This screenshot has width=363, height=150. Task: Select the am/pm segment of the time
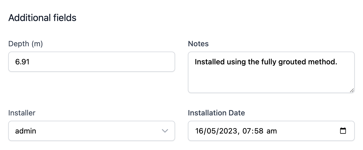tap(272, 131)
